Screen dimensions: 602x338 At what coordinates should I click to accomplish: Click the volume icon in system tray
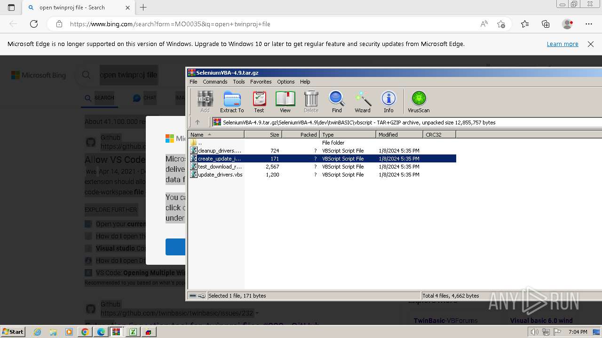tap(534, 332)
